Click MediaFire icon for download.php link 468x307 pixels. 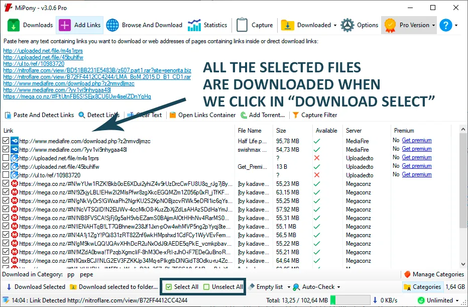click(15, 141)
